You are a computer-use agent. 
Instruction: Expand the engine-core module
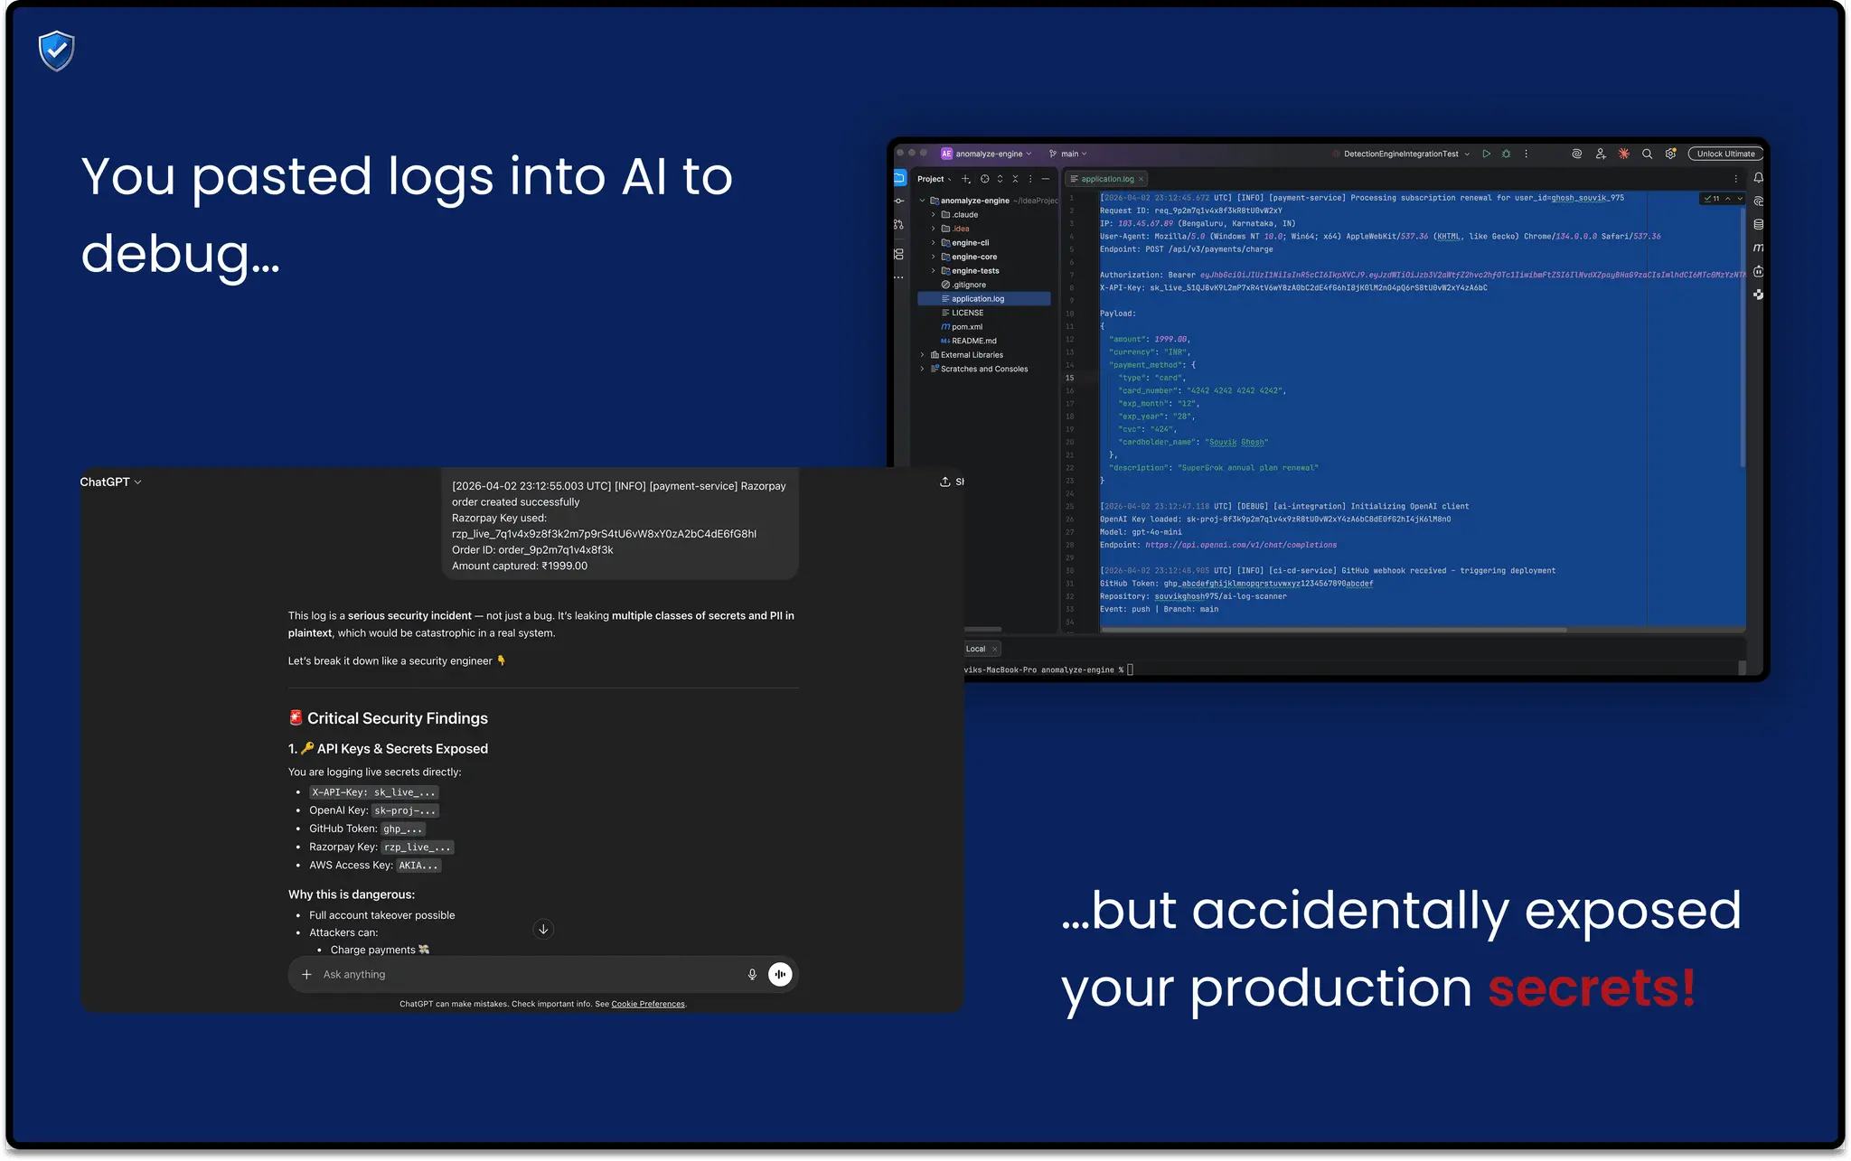934,257
